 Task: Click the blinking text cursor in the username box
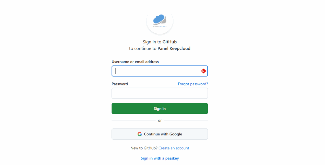coord(116,71)
